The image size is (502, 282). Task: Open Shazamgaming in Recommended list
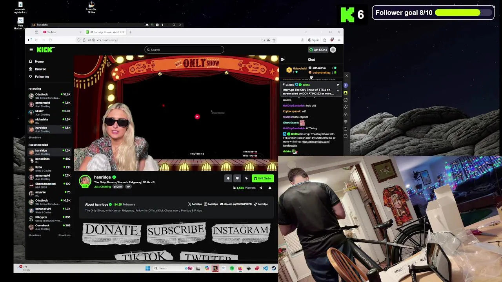click(49, 186)
